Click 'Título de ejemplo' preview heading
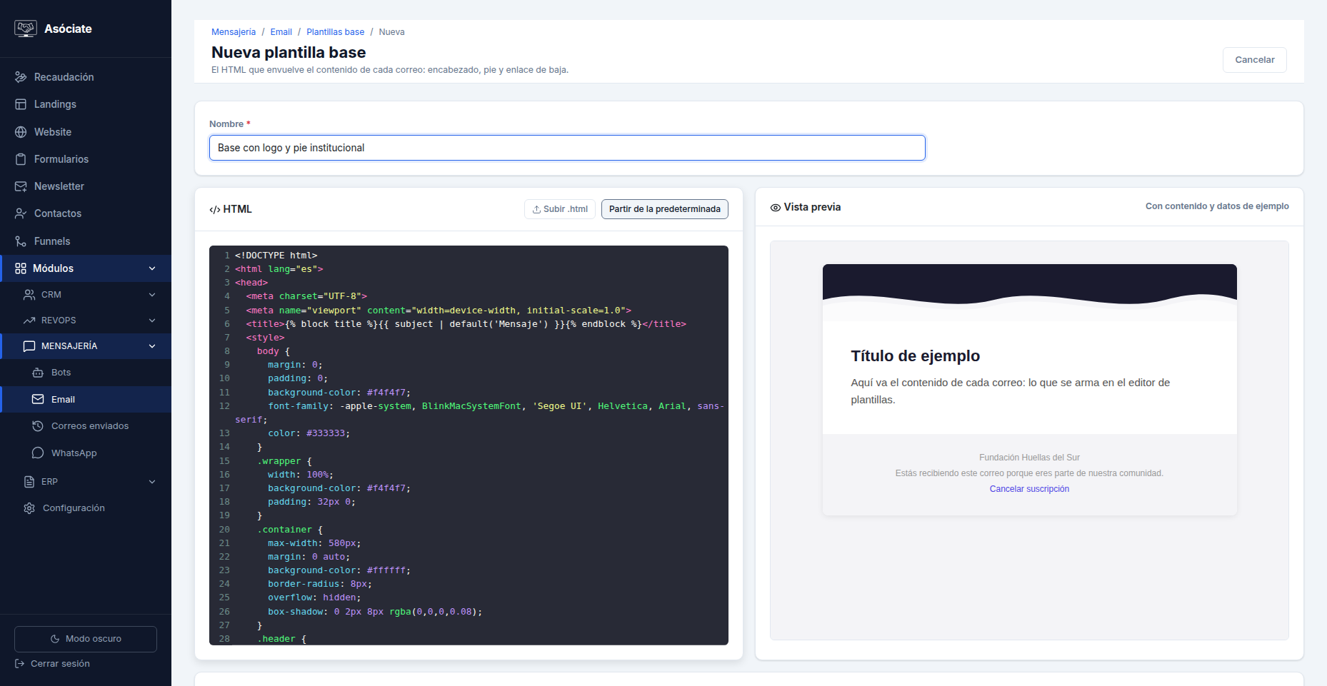Image resolution: width=1327 pixels, height=686 pixels. click(x=915, y=356)
